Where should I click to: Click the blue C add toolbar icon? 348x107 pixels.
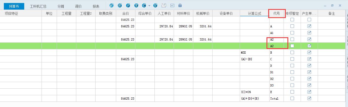[x=144, y=5]
